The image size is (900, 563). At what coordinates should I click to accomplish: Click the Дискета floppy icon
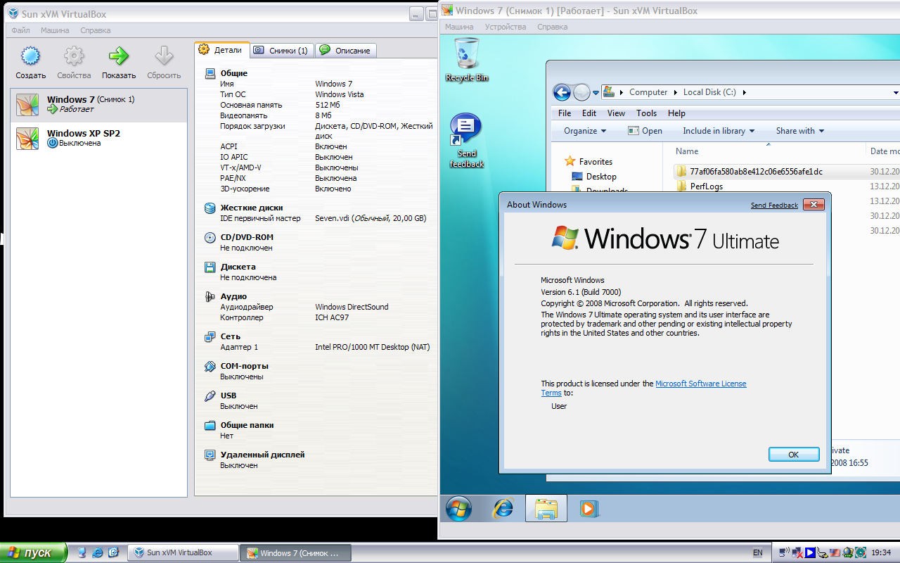point(210,267)
